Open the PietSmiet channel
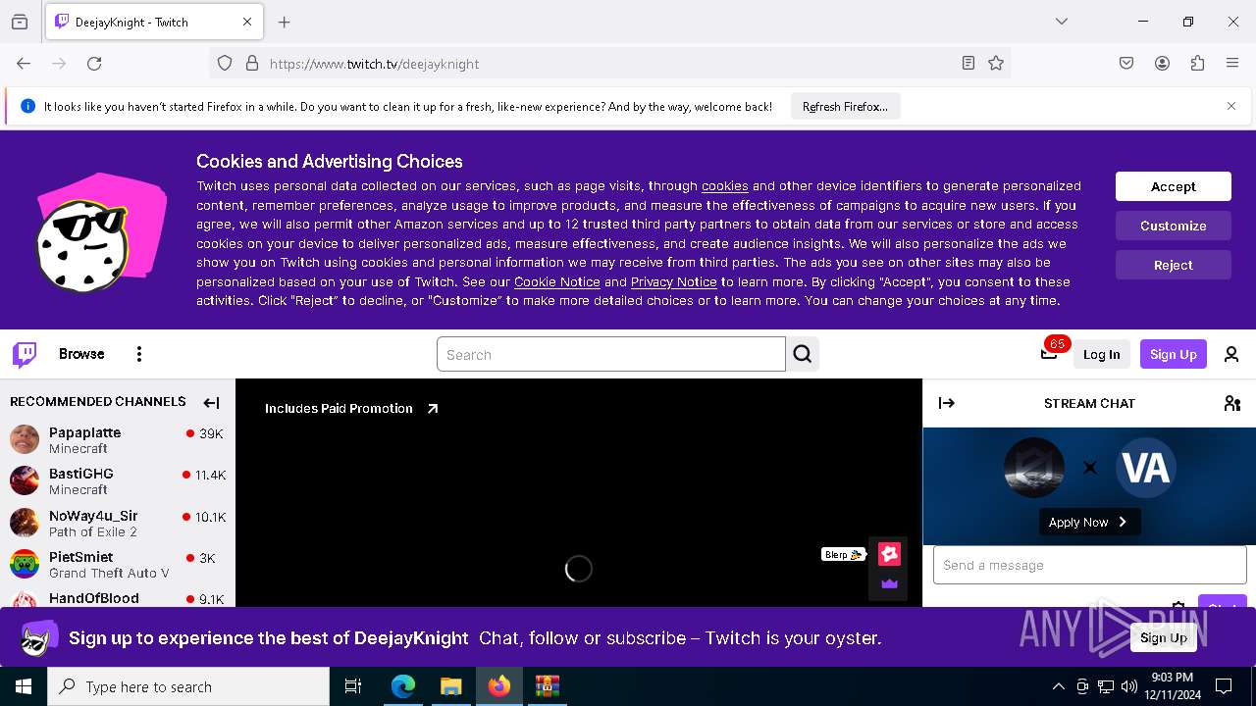Screen dimensions: 1256x706 pyautogui.click(x=118, y=564)
